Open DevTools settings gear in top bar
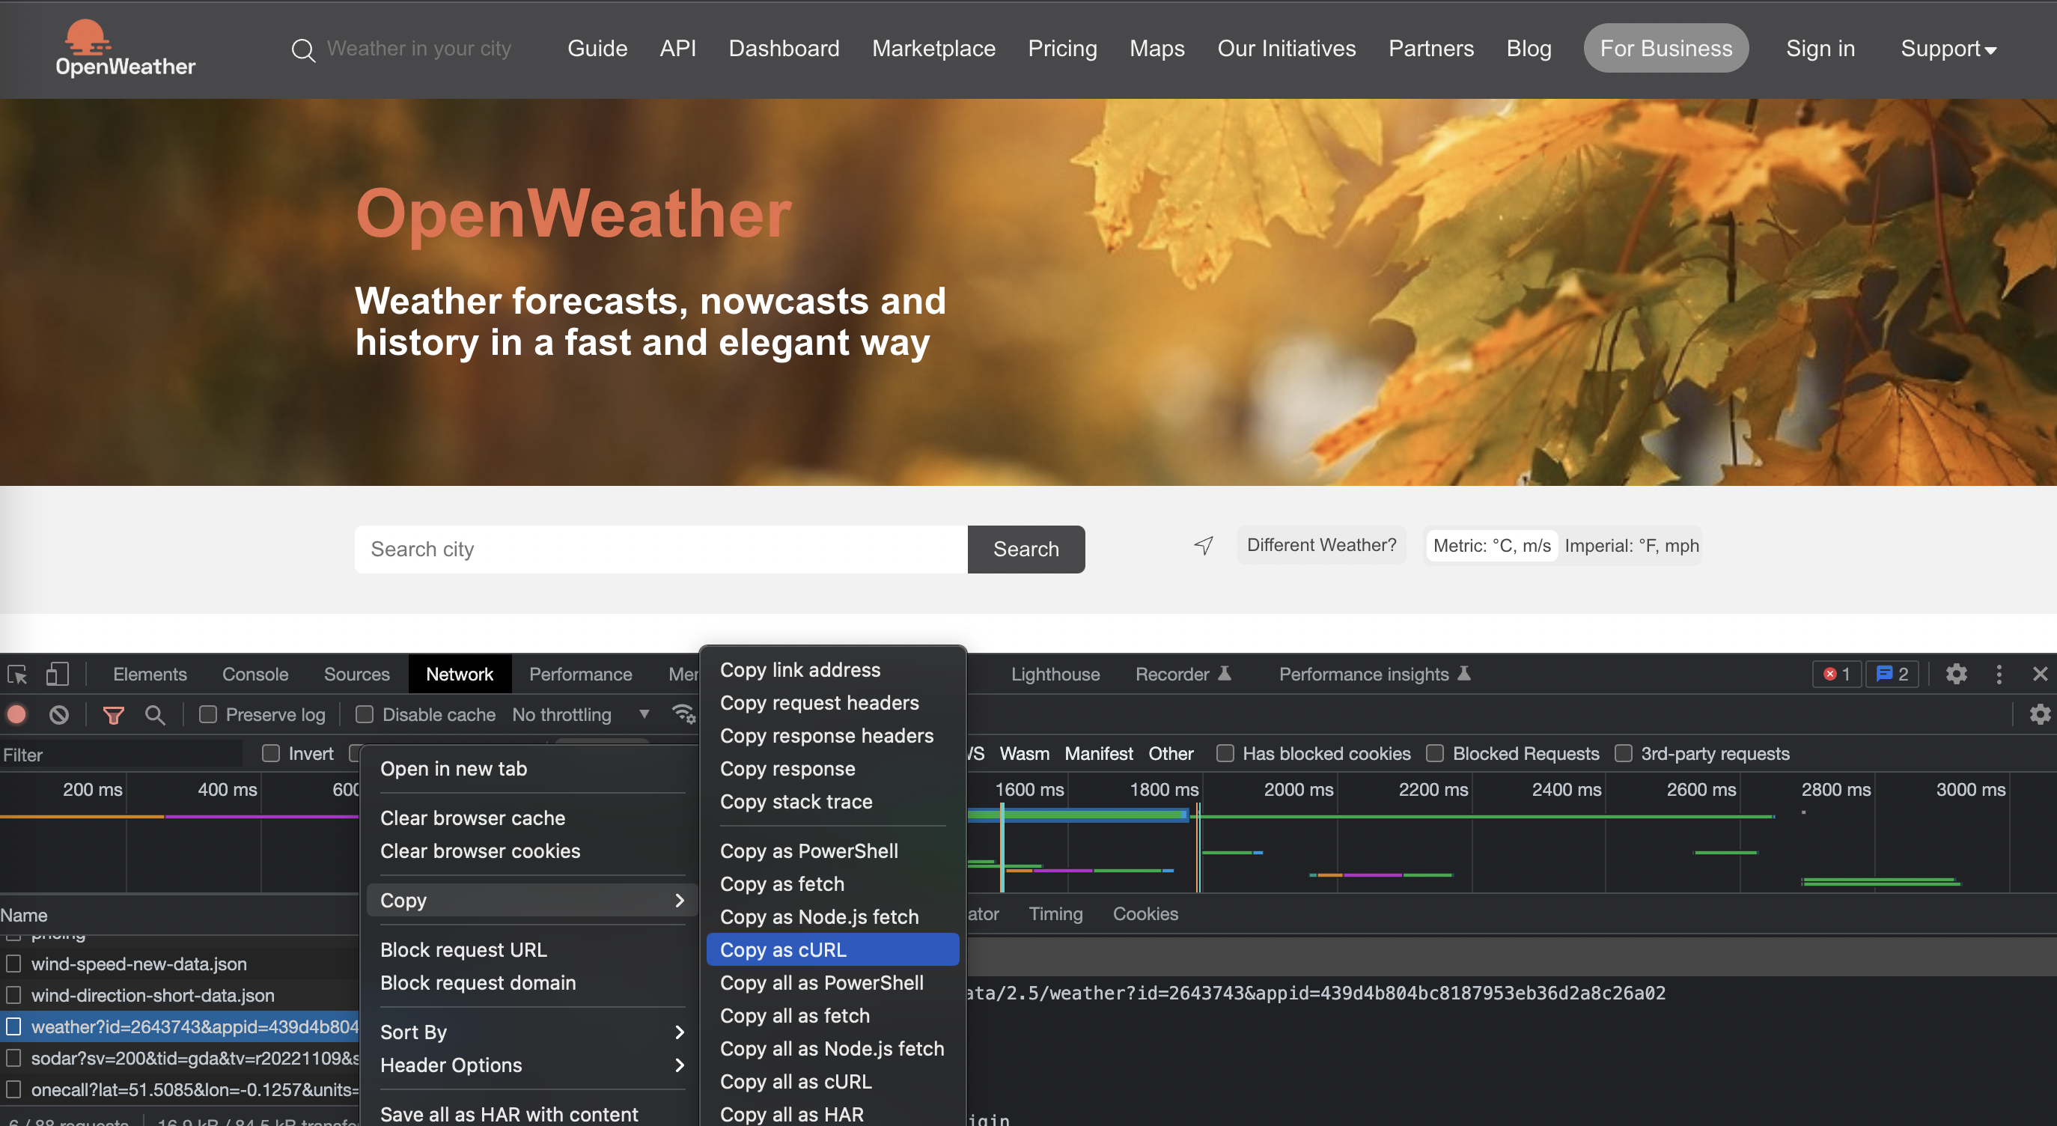2057x1126 pixels. coord(1956,674)
